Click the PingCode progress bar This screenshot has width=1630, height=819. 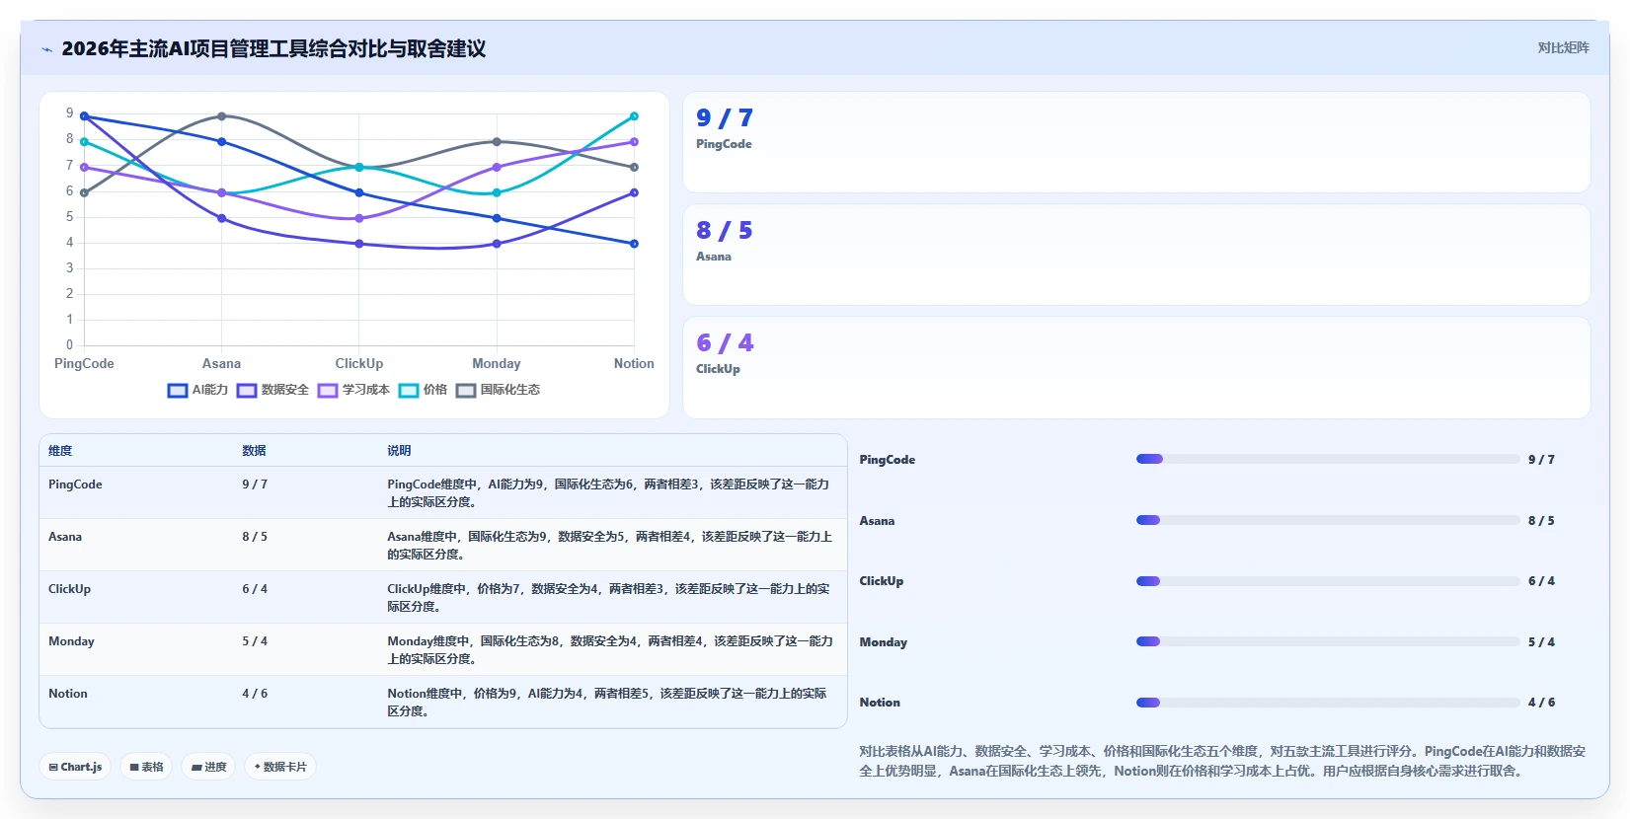tap(1328, 459)
